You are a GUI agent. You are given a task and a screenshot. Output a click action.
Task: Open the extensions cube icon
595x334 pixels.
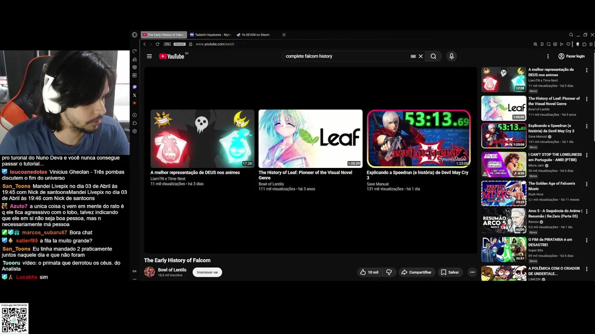(584, 44)
